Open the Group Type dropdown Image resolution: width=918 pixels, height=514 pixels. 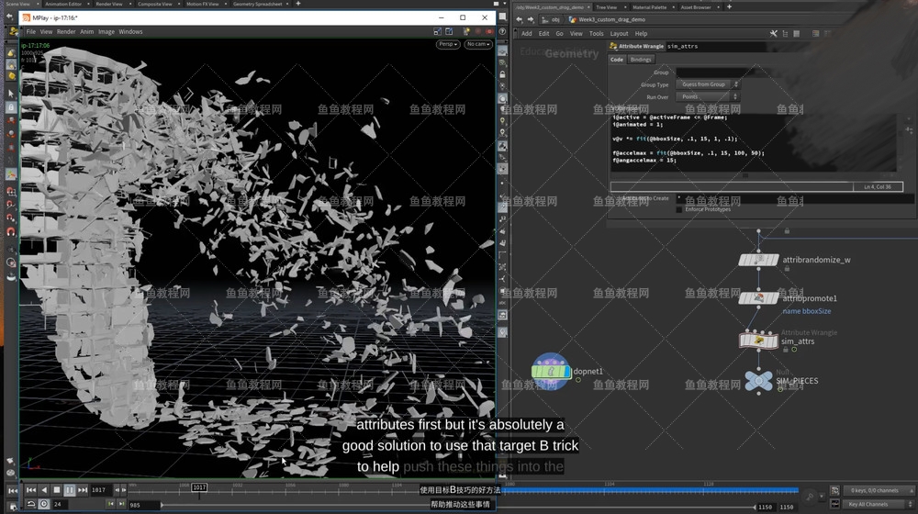pos(708,84)
